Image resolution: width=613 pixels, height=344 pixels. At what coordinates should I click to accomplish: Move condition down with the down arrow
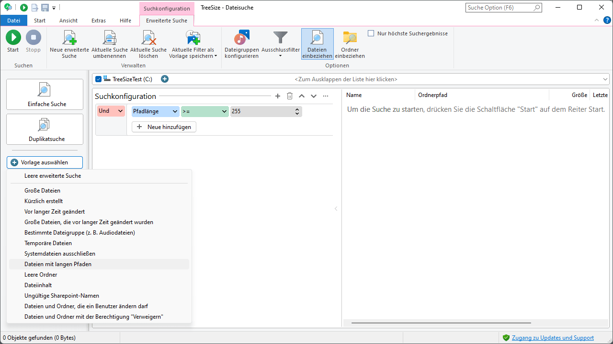(314, 96)
